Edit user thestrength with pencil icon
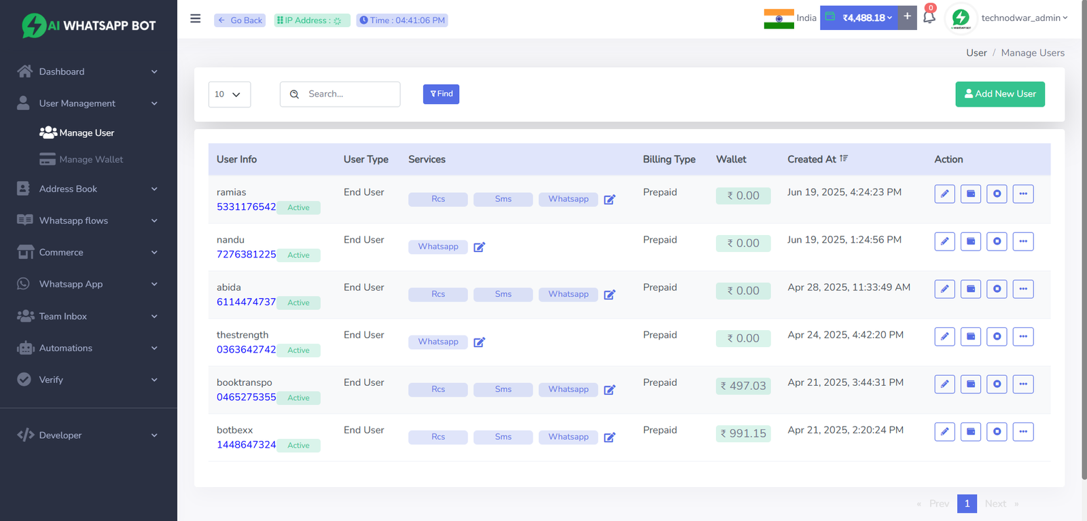 [x=944, y=336]
